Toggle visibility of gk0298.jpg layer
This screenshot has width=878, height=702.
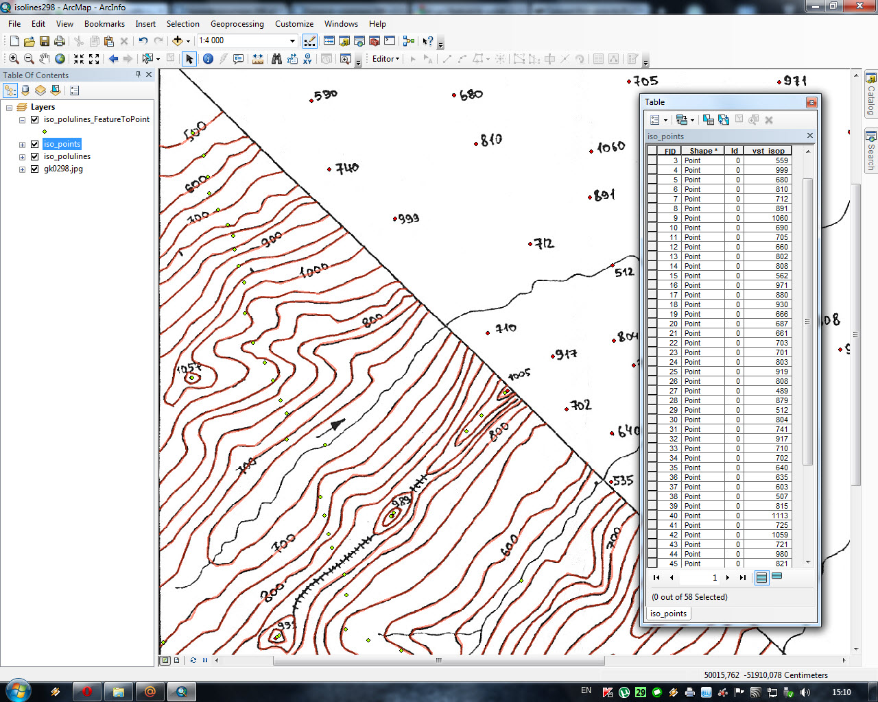coord(34,169)
